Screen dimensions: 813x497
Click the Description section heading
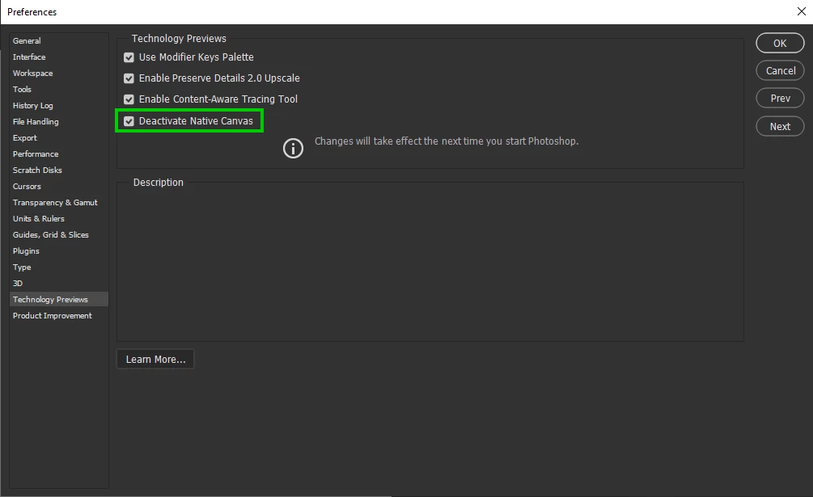(x=158, y=183)
